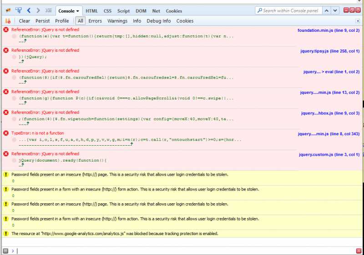This screenshot has width=364, height=255.
Task: Open jquery.....min.js (line 8, col 343) link
Action: (x=329, y=134)
